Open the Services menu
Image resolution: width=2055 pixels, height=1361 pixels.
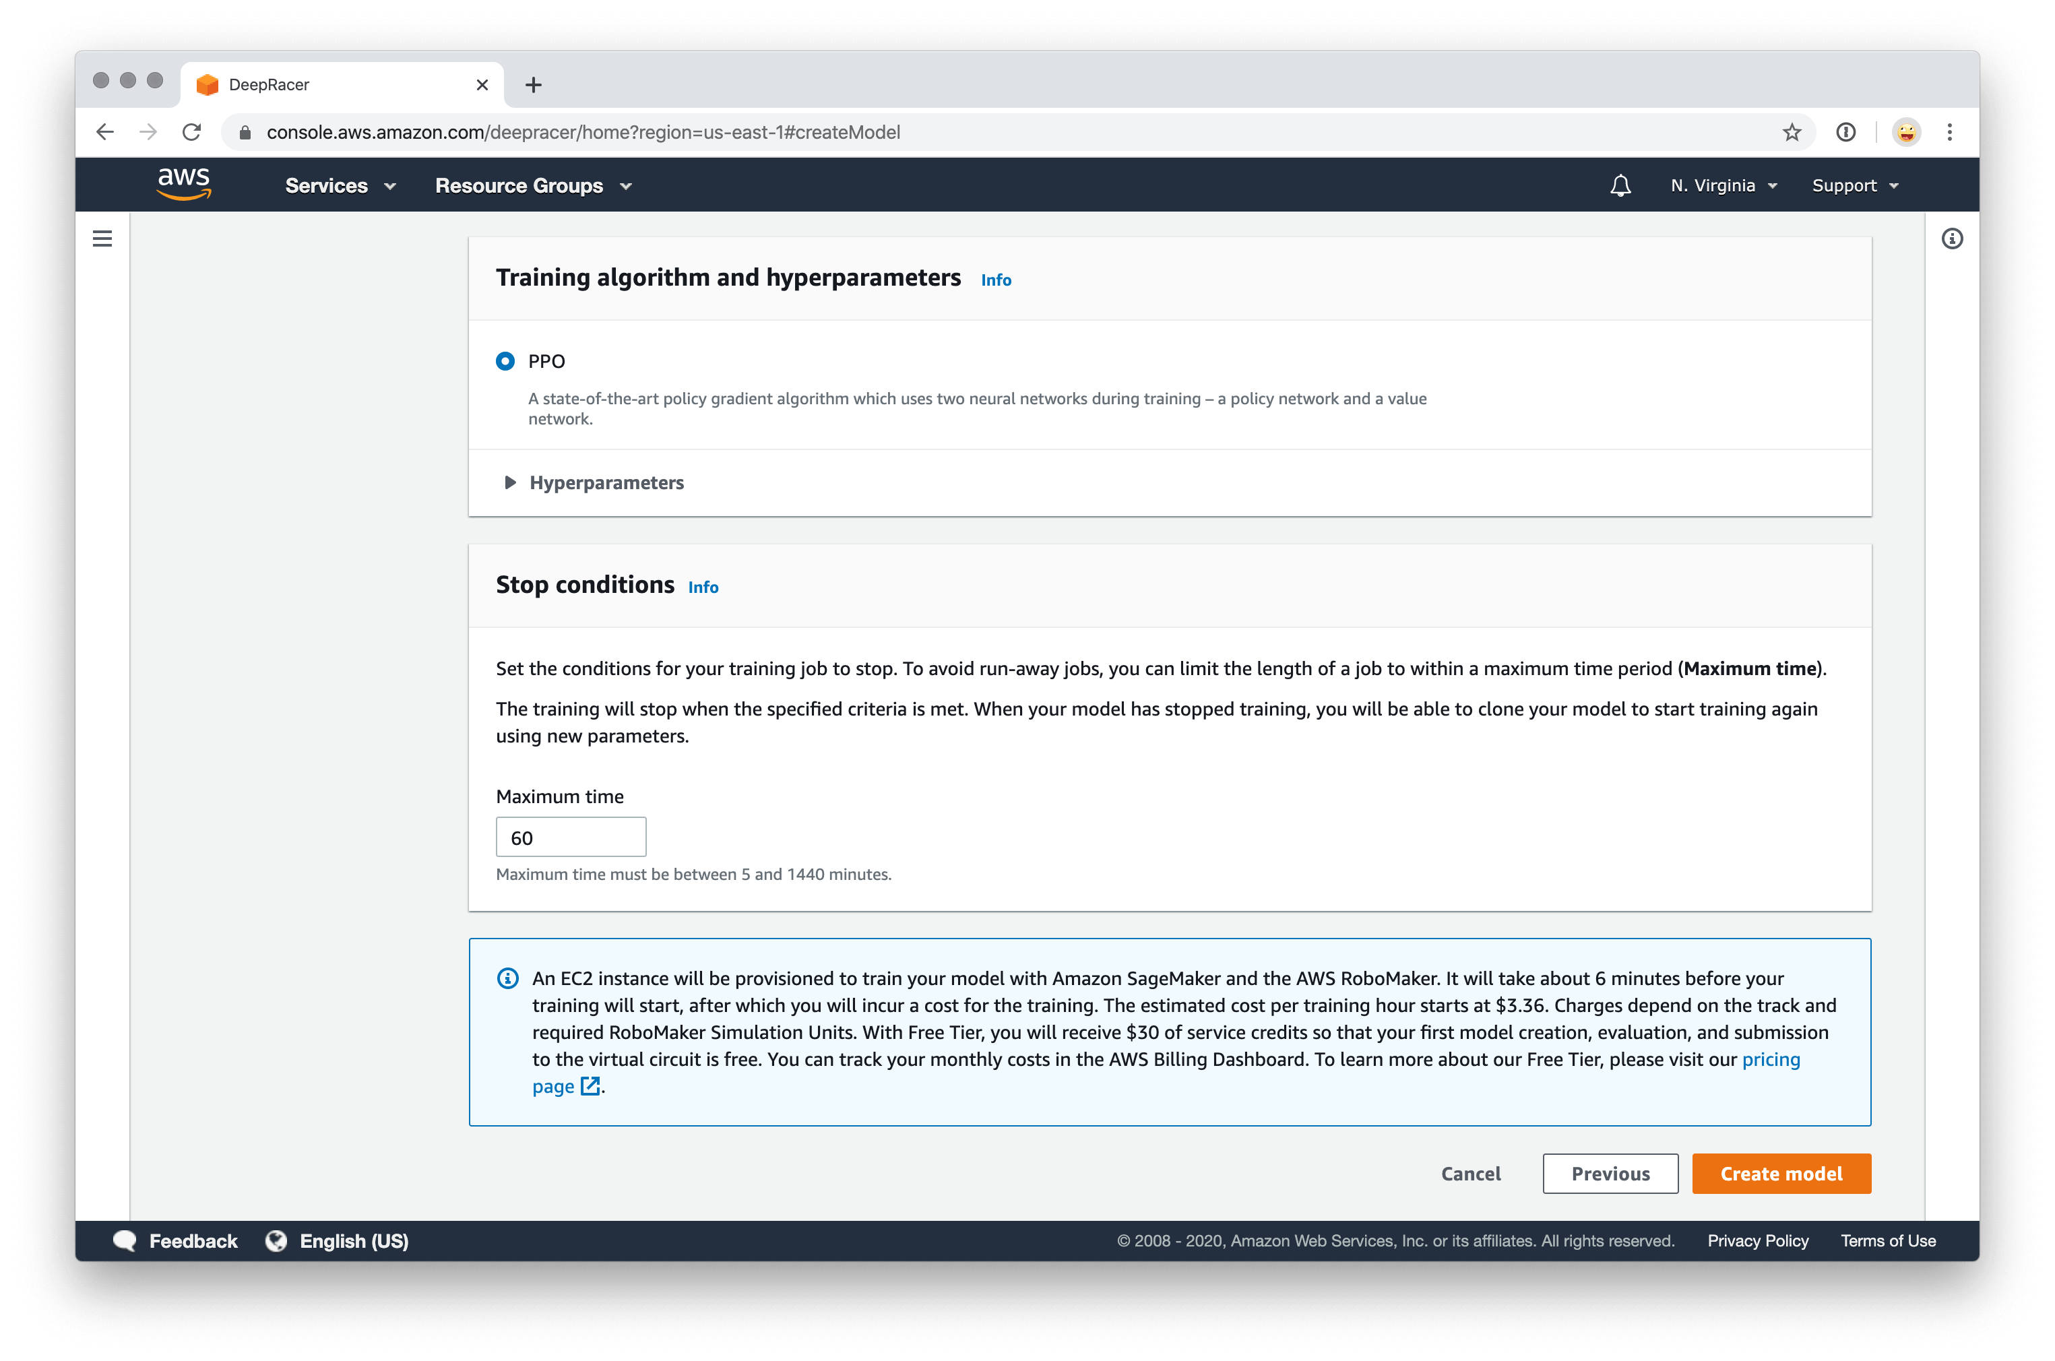340,186
